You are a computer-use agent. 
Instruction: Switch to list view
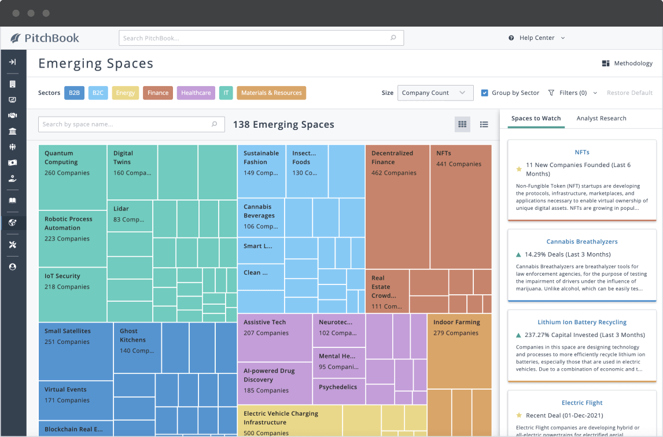click(484, 124)
